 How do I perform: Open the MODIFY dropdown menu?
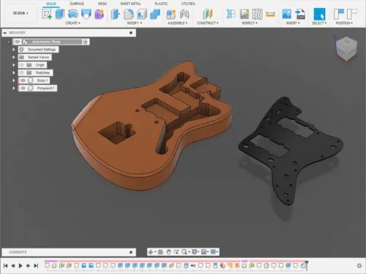[x=135, y=23]
